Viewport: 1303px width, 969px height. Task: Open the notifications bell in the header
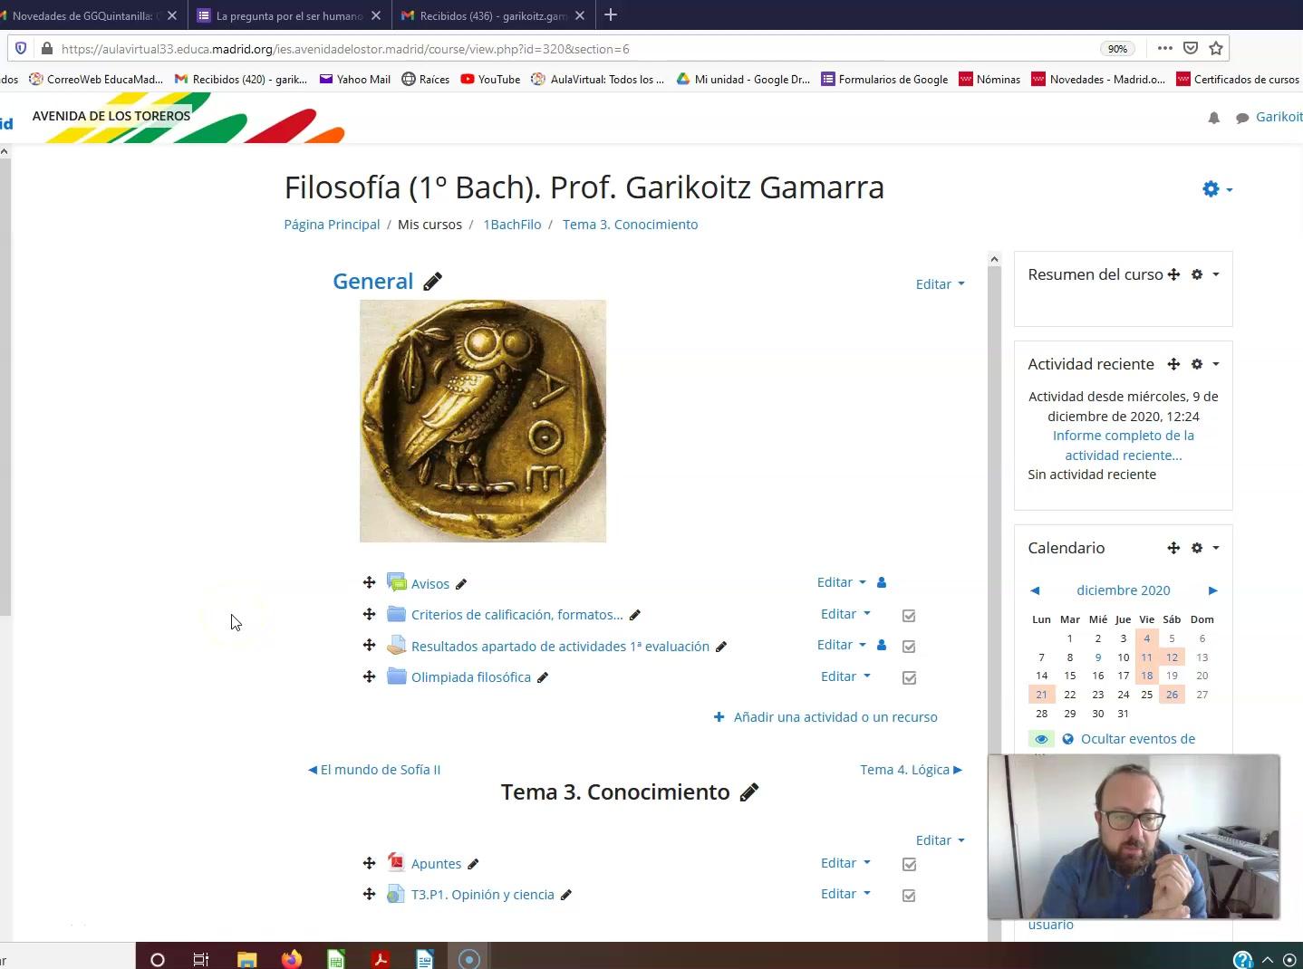(x=1214, y=118)
